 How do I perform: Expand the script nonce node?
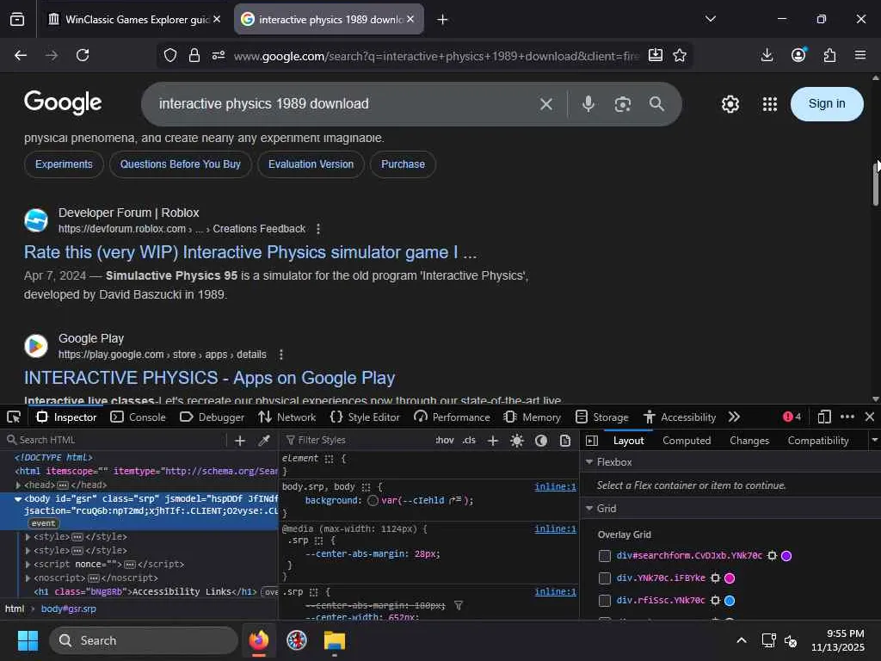click(28, 565)
